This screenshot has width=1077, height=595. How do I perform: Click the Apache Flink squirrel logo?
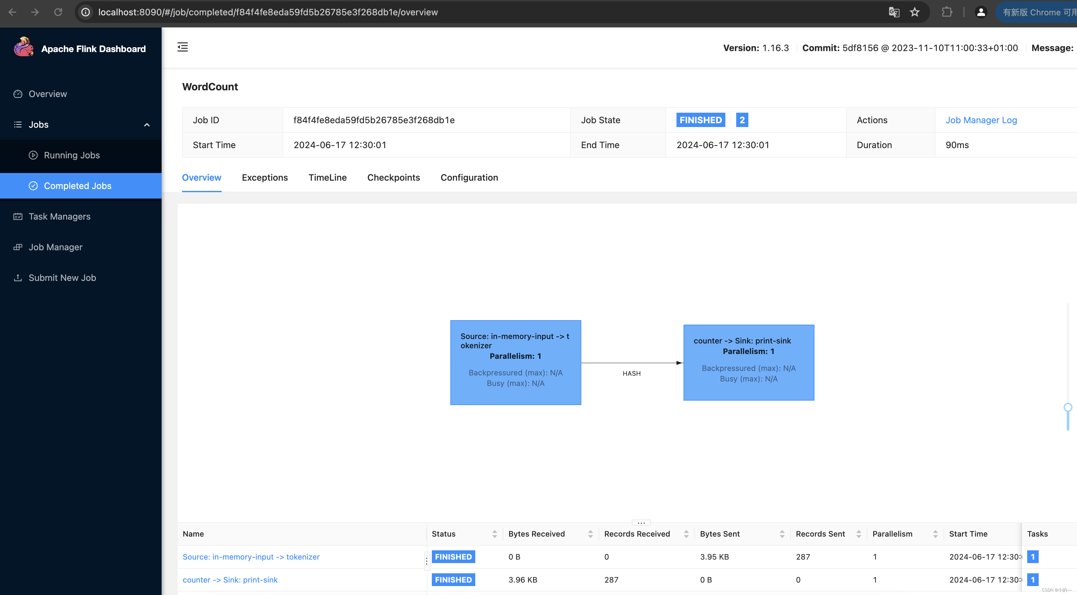(23, 48)
